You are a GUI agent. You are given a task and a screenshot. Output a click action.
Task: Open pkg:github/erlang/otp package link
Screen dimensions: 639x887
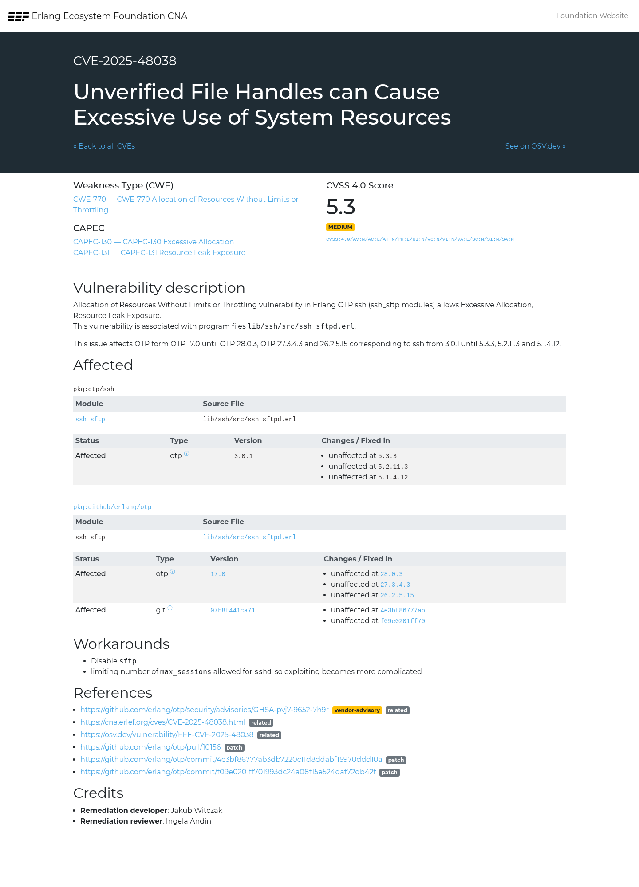point(112,507)
